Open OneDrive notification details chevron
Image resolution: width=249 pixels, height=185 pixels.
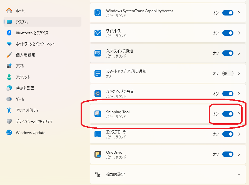pos(239,154)
